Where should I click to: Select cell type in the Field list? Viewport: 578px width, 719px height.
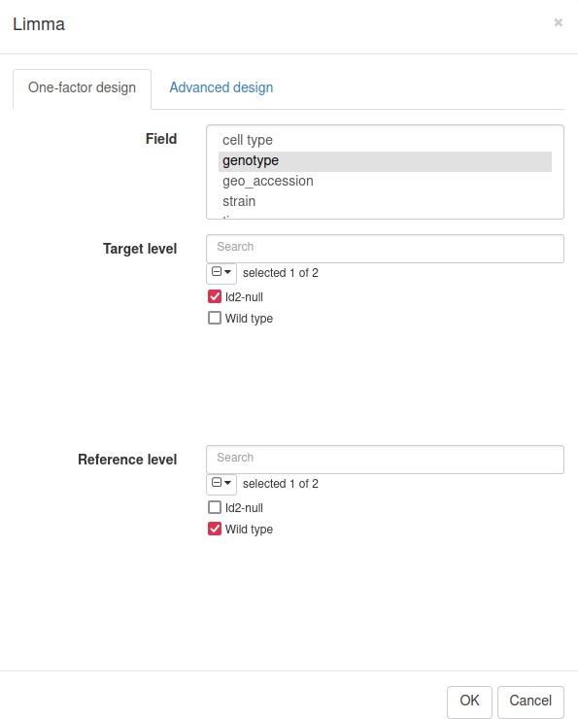point(385,140)
